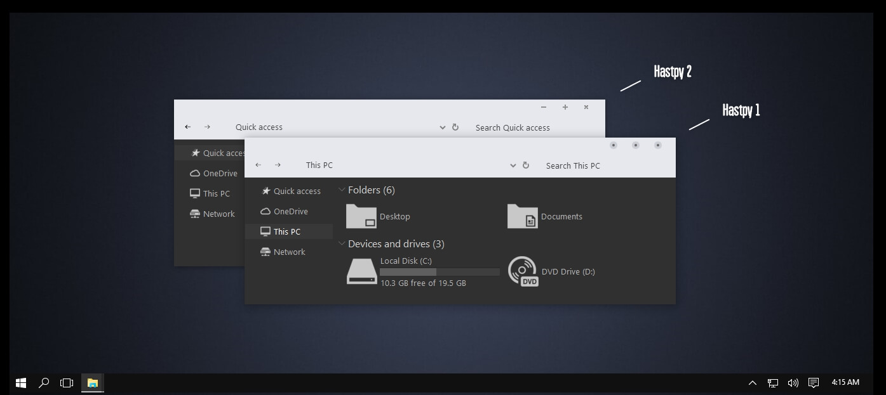Select Network in front window sidebar
The image size is (886, 395).
[x=290, y=252]
